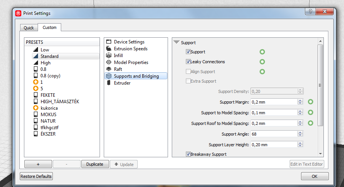Open the Device Settings category icon
This screenshot has height=187, width=344.
(x=109, y=42)
